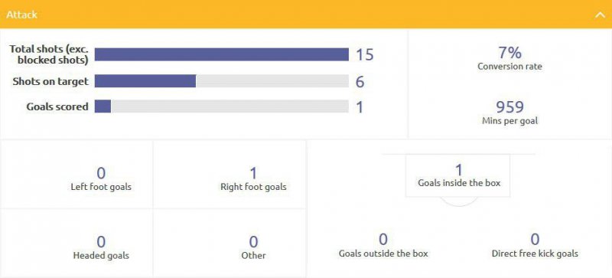Click the 6 shots on target value
The width and height of the screenshot is (612, 278).
tap(360, 81)
